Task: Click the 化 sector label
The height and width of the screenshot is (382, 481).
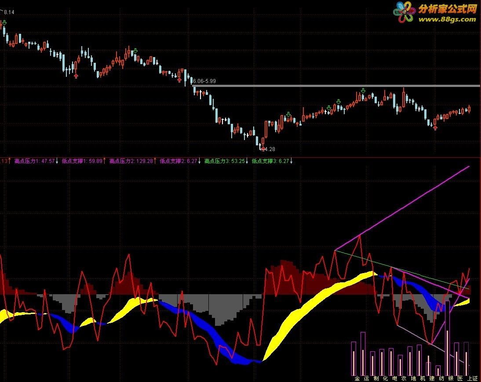Action: coord(385,378)
